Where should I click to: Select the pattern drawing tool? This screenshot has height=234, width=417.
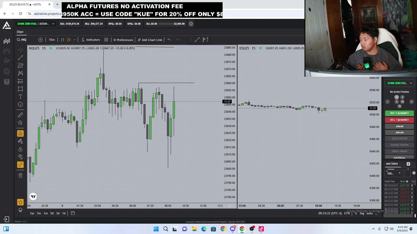click(x=20, y=73)
